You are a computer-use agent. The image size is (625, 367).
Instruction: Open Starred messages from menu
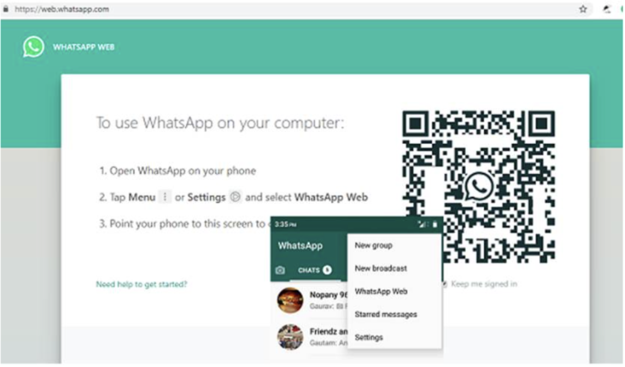[x=386, y=314]
